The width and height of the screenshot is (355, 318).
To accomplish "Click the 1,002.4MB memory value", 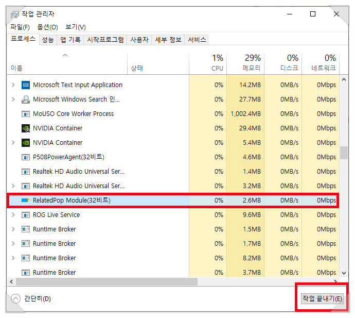I will click(245, 114).
